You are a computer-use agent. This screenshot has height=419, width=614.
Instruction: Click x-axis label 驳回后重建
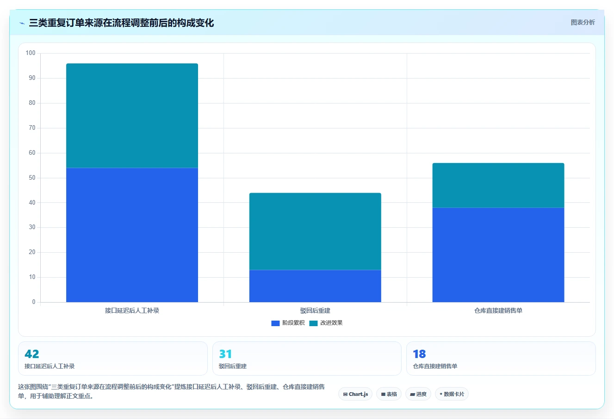click(x=315, y=310)
